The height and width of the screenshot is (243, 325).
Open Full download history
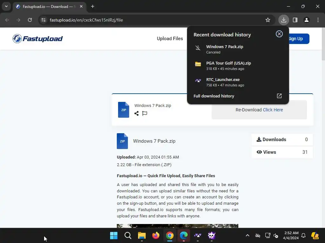pos(238,96)
